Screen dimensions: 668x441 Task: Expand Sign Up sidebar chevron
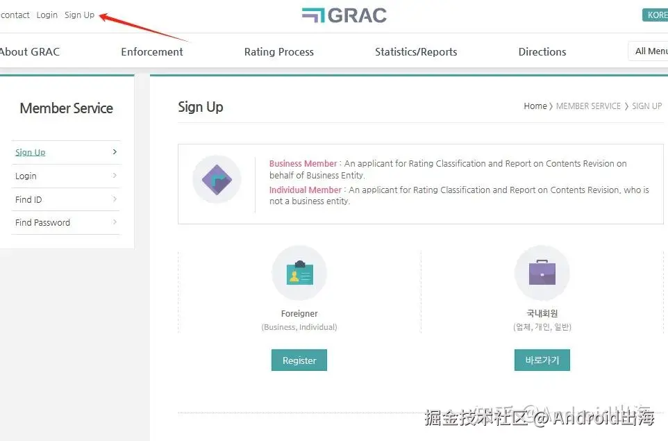115,151
